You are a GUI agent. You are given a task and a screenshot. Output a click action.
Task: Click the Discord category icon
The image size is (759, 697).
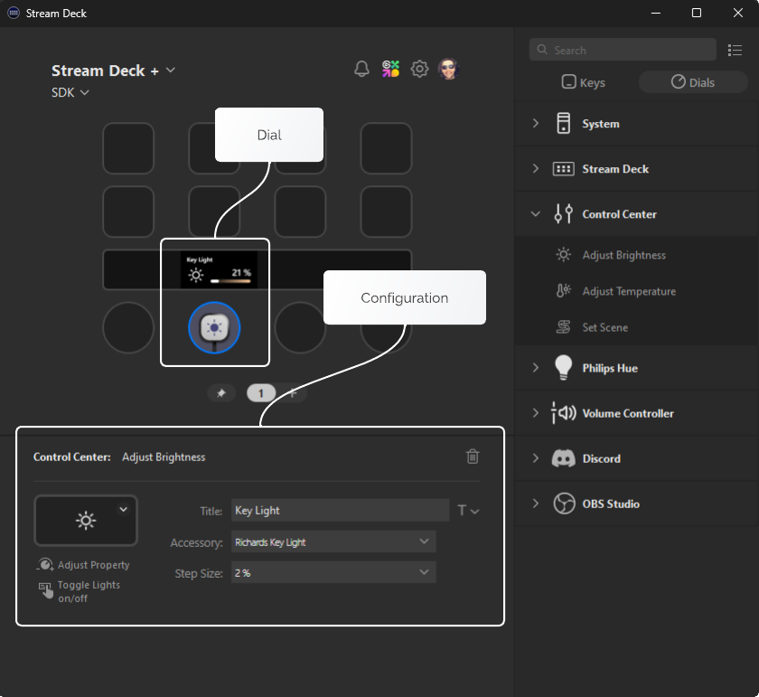(x=564, y=458)
